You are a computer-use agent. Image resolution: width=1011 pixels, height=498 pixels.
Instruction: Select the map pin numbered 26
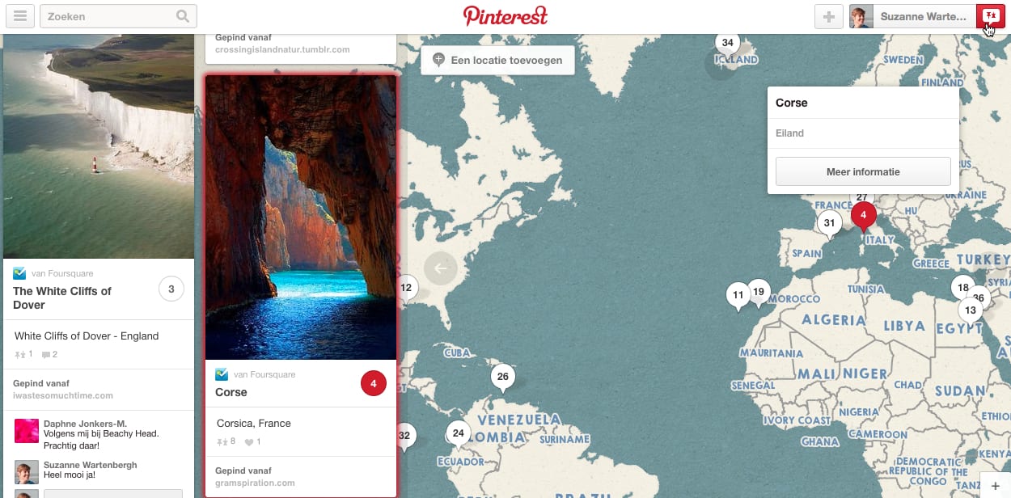pyautogui.click(x=503, y=378)
